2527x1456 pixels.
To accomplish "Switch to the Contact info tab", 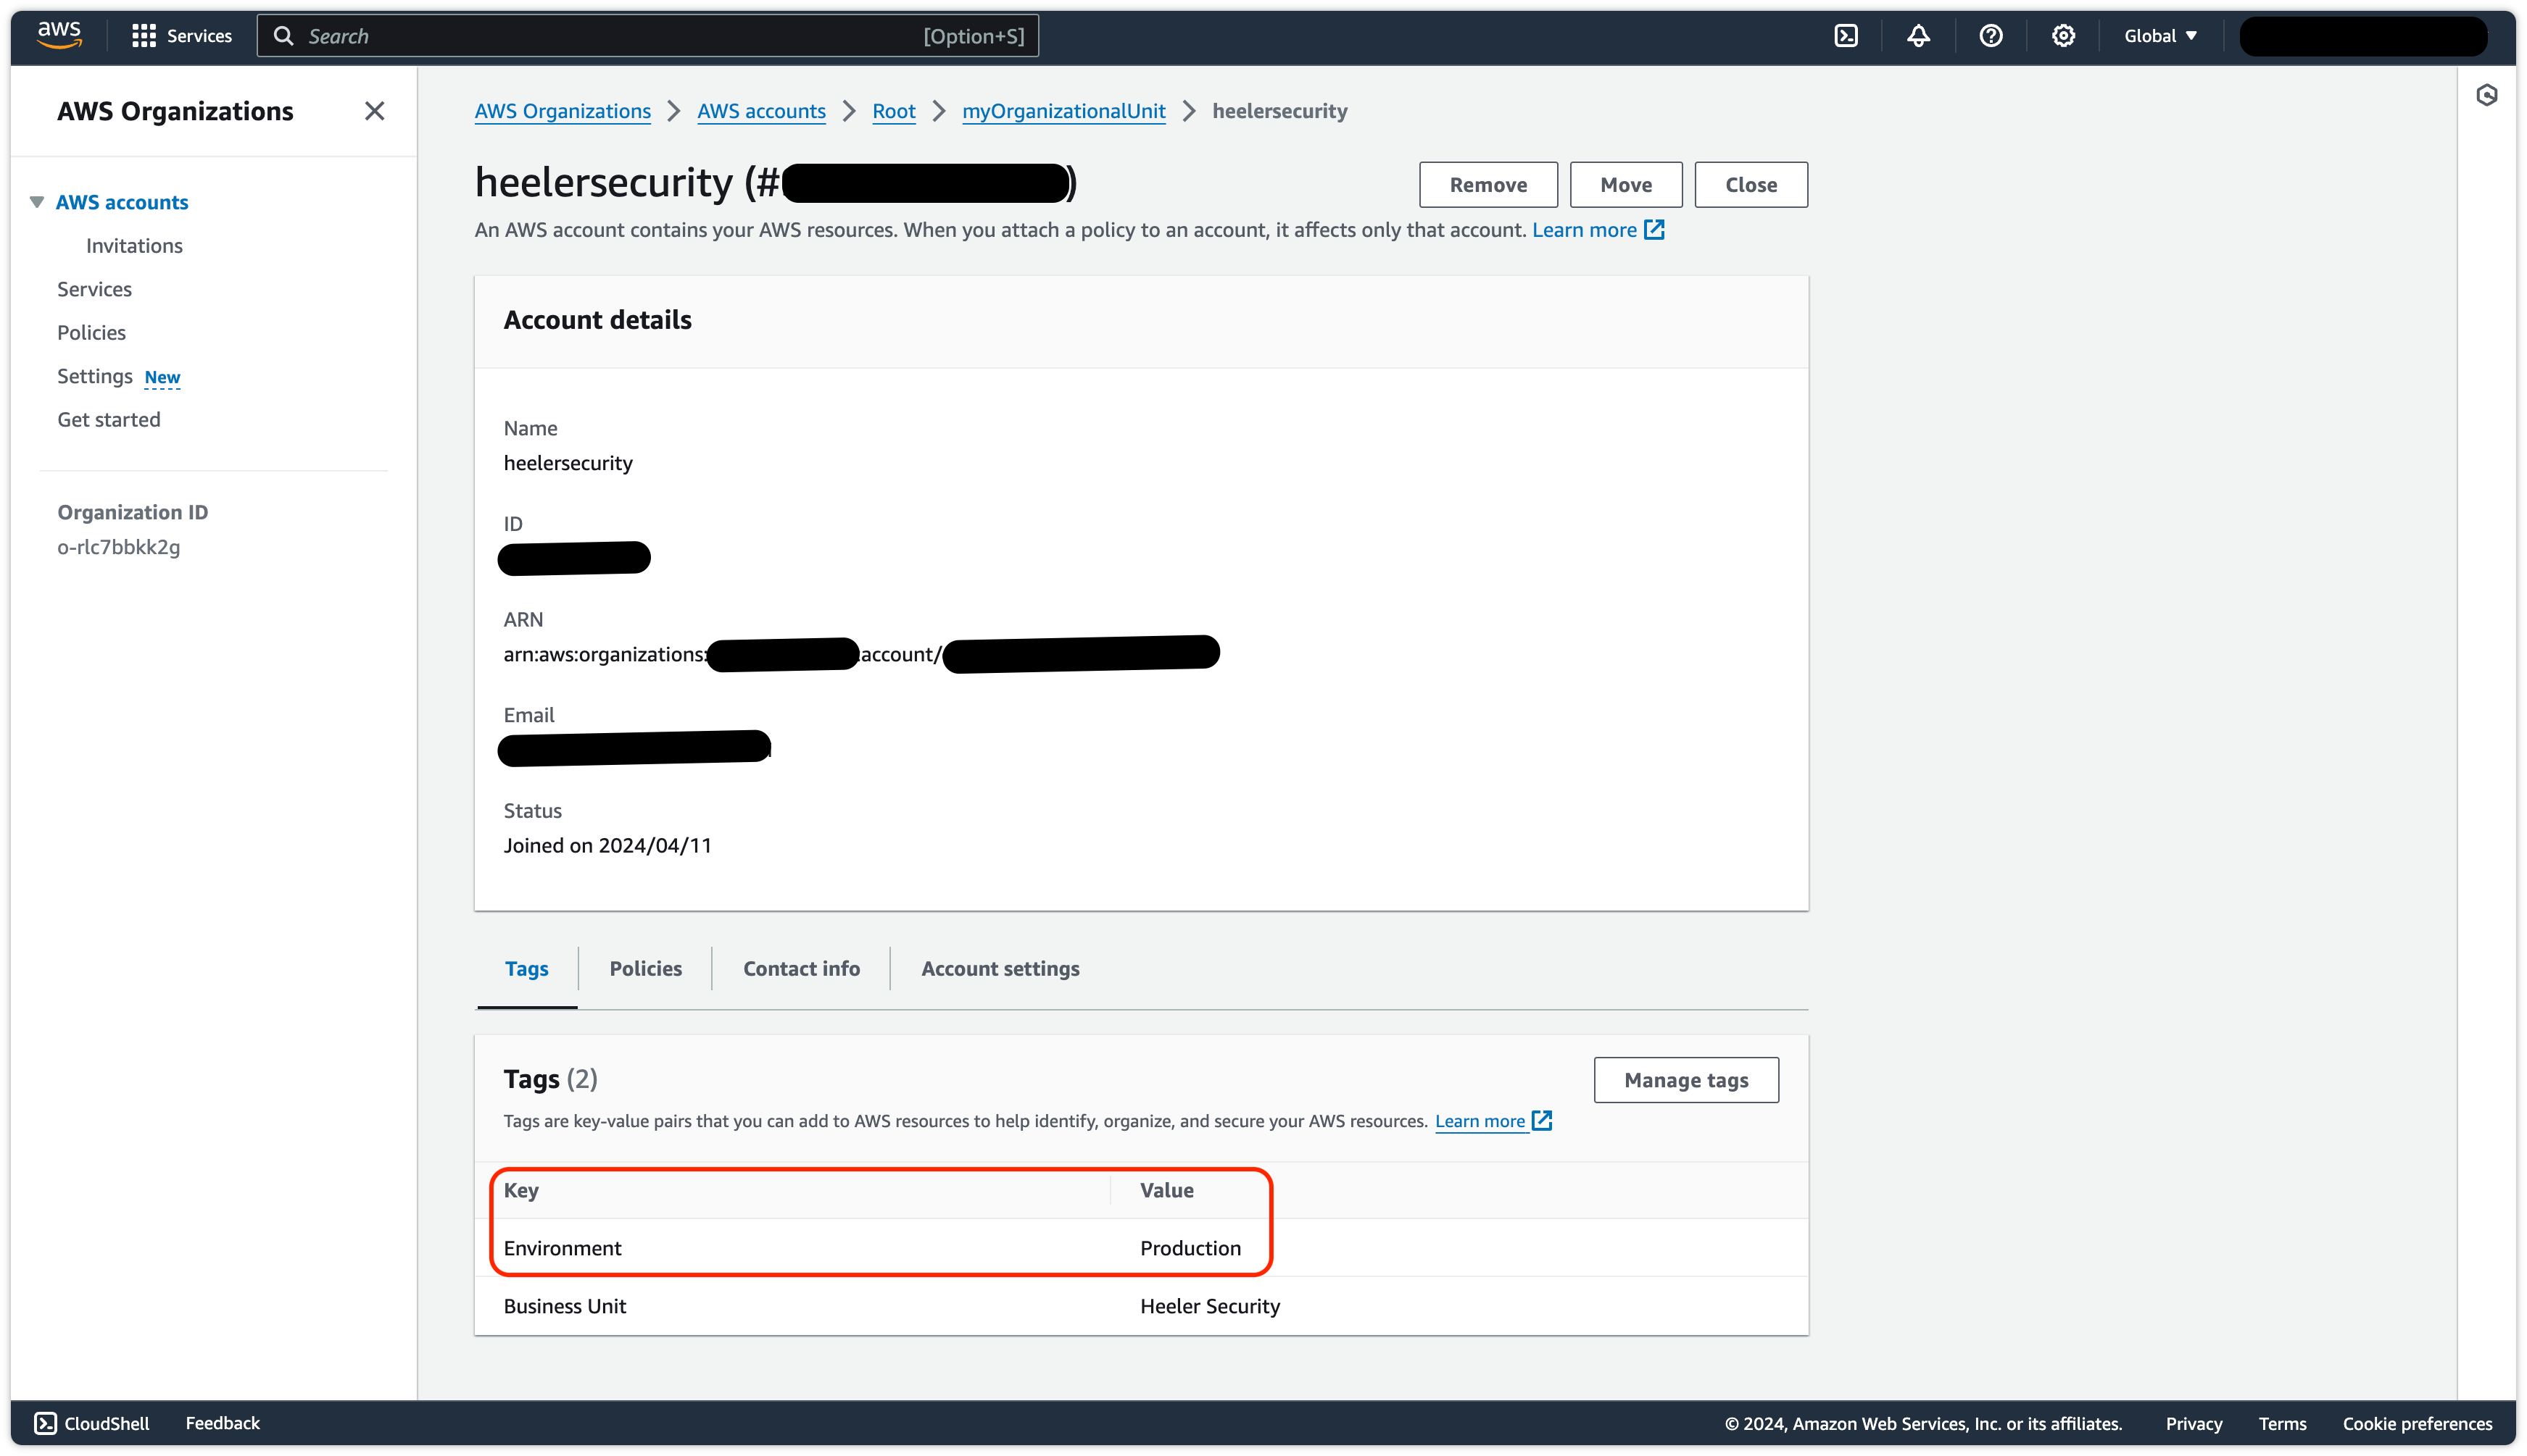I will (x=801, y=968).
